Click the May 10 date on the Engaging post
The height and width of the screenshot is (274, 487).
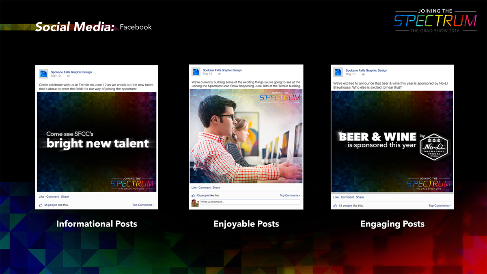pyautogui.click(x=350, y=74)
